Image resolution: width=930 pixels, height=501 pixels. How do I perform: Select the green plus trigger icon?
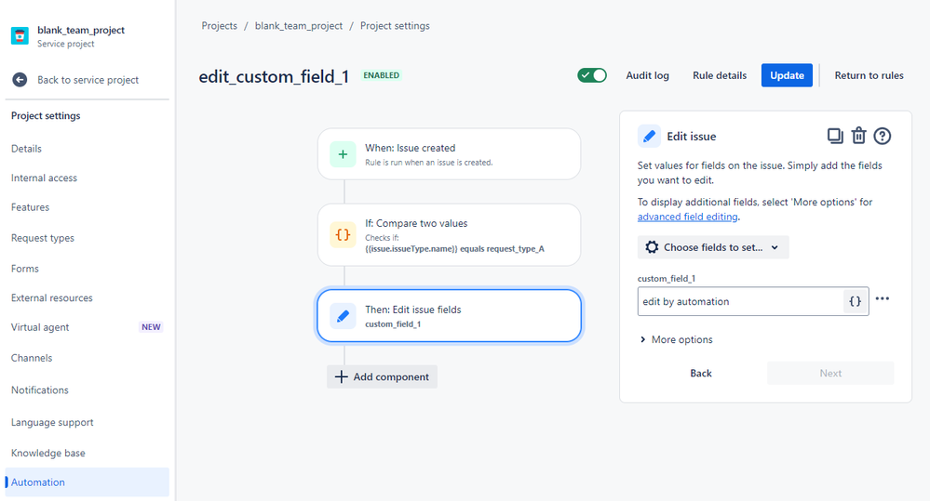[x=343, y=154]
